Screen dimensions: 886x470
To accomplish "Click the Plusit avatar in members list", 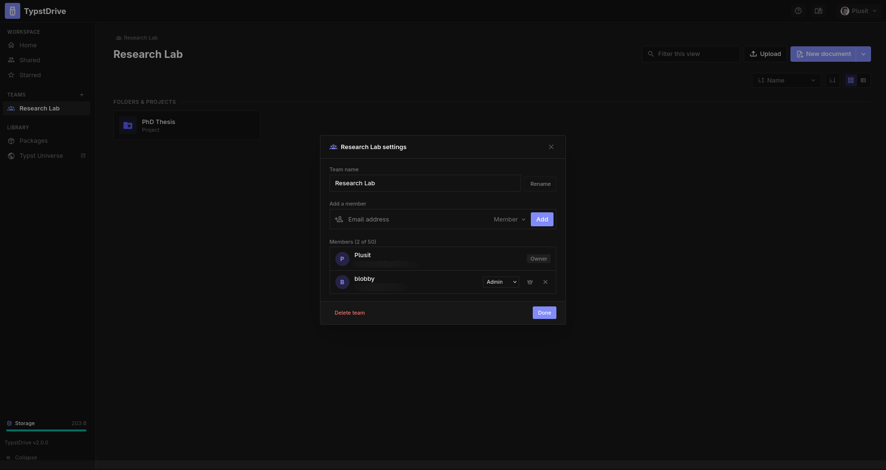I will coord(342,259).
